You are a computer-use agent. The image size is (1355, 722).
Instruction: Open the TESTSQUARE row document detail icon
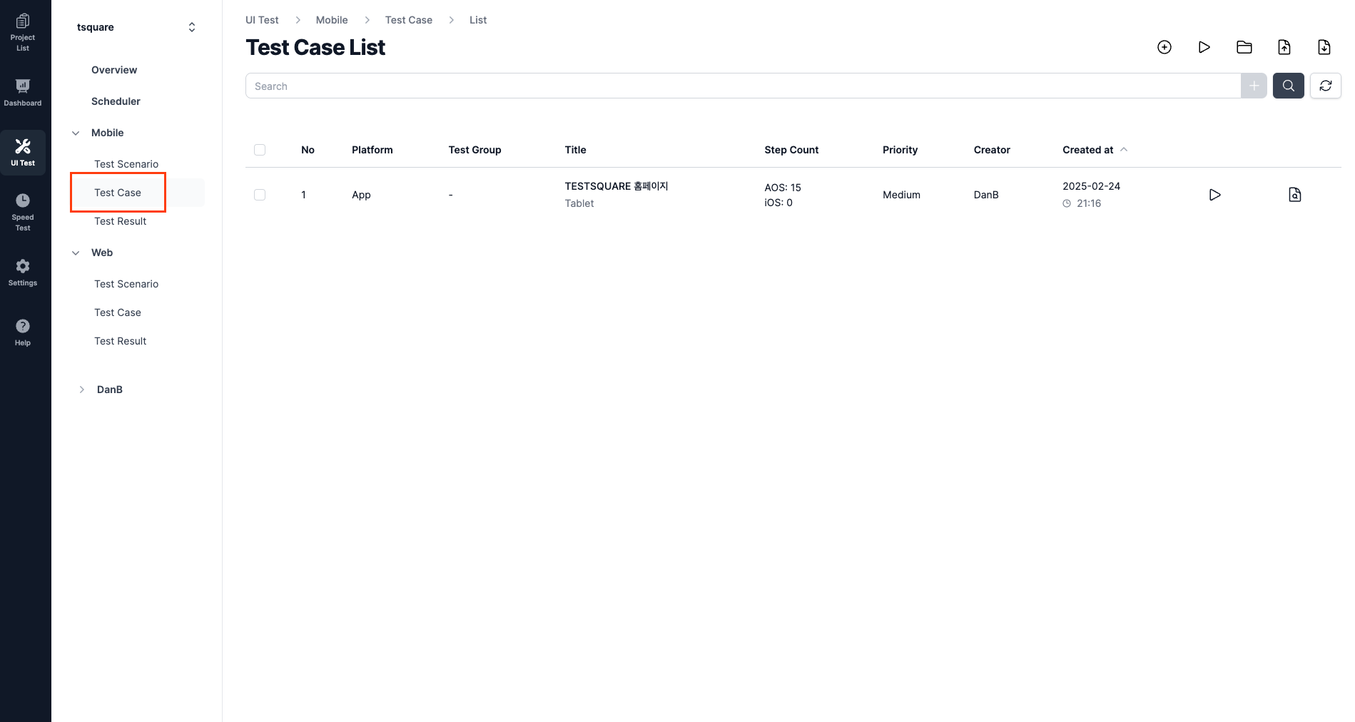[x=1294, y=195]
